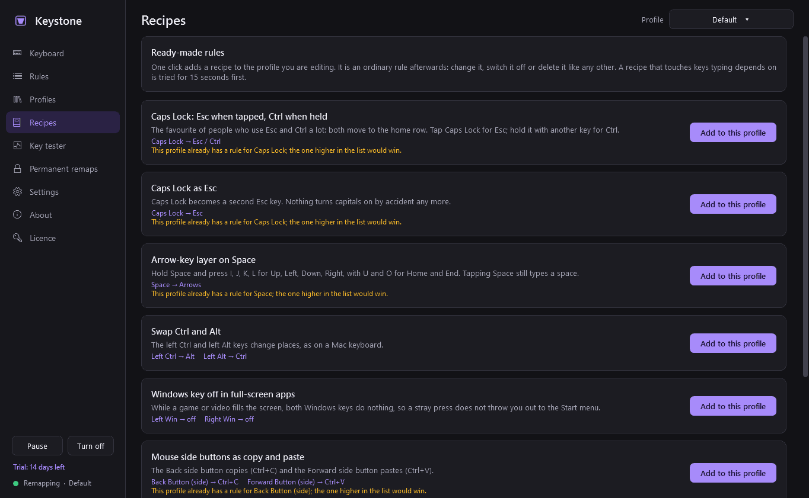Click the Swap Ctrl and Alt title

(x=186, y=332)
